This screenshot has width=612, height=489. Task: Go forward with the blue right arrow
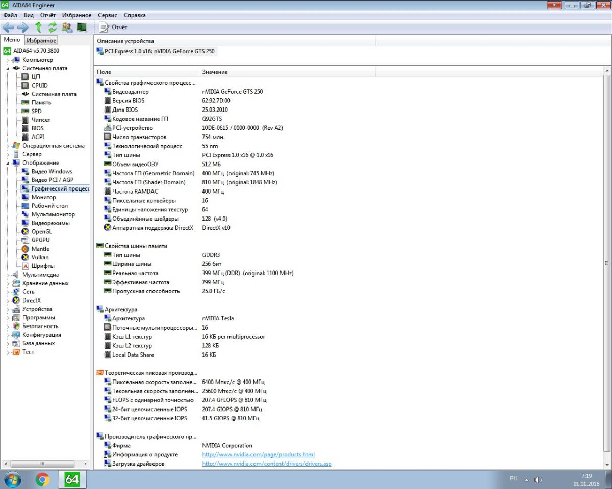pos(23,27)
